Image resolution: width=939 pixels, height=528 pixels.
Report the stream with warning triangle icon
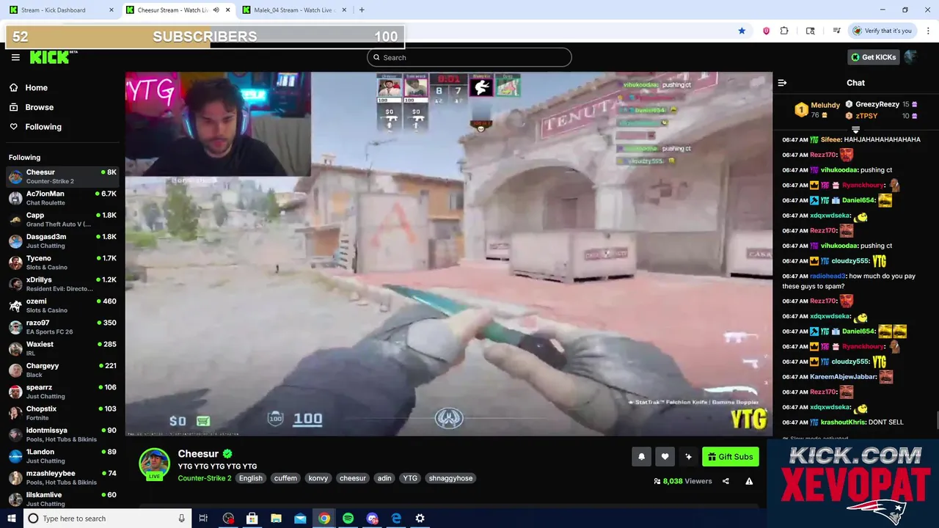click(749, 481)
